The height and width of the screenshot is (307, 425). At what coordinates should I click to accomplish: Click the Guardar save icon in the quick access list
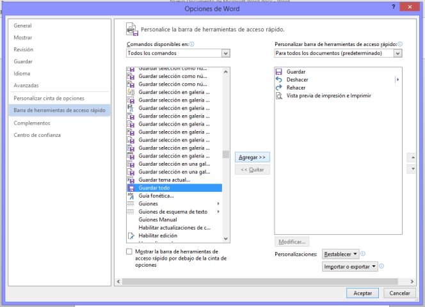click(x=278, y=72)
